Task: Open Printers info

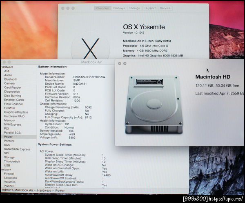Action: click(9, 141)
